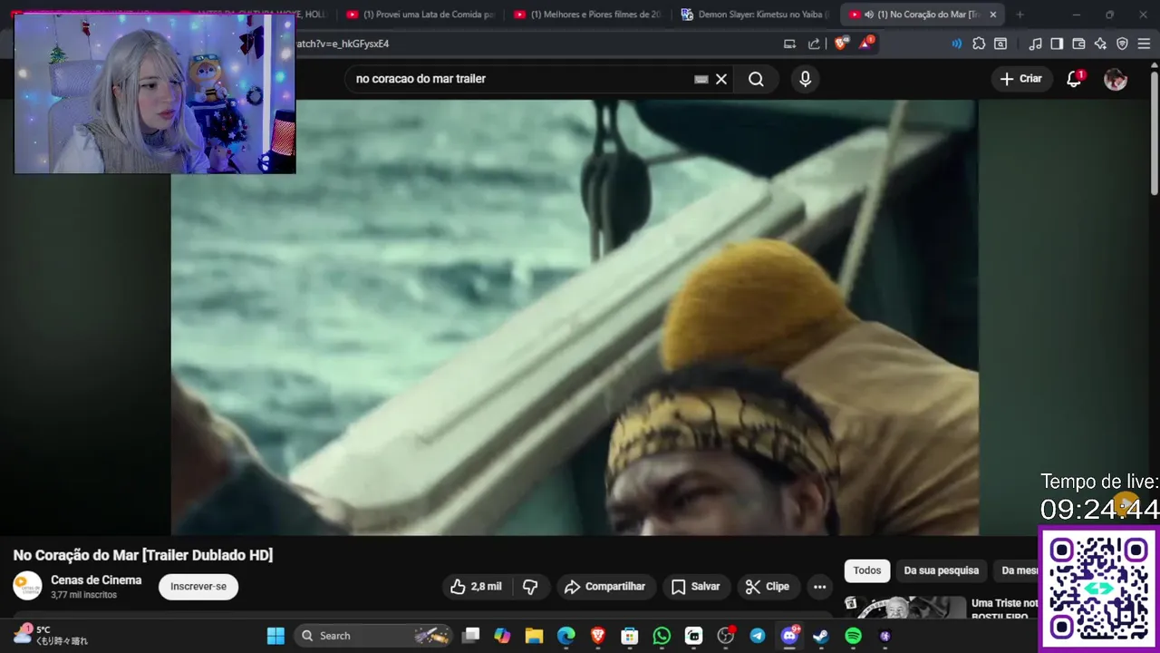
Task: Open WhatsApp from the taskbar
Action: tap(662, 636)
